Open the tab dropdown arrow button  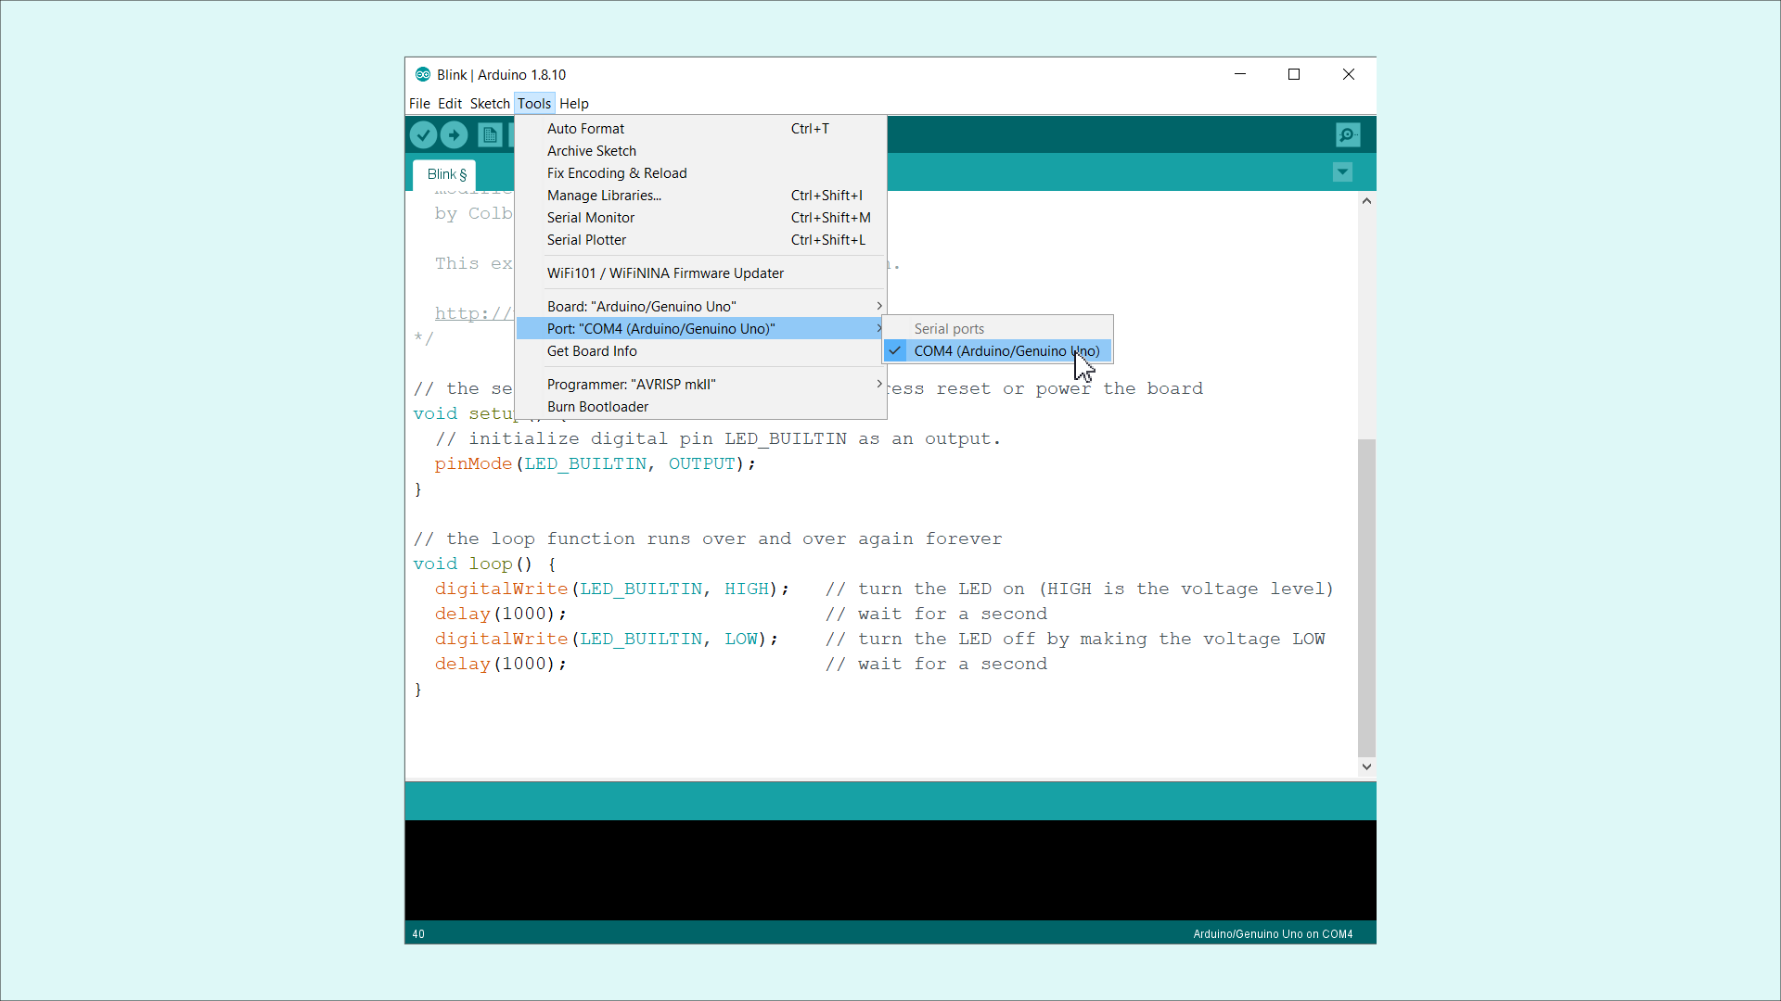pyautogui.click(x=1342, y=172)
